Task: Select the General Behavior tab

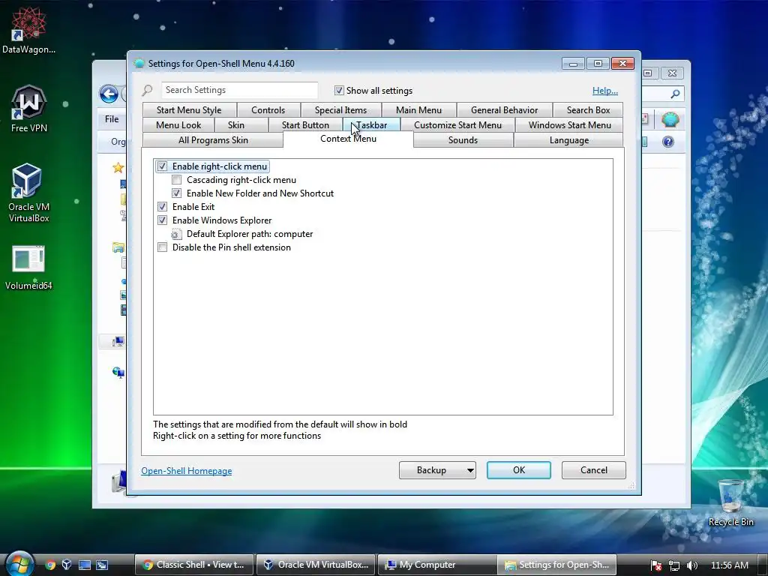Action: point(505,109)
